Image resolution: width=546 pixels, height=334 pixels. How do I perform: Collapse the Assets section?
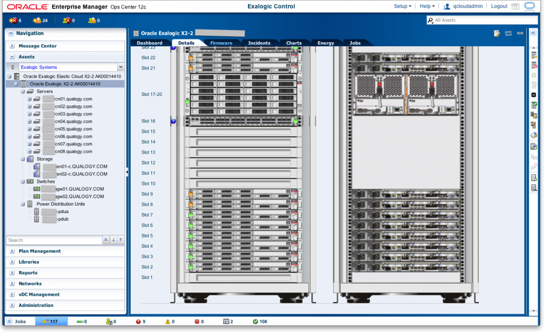coord(12,56)
